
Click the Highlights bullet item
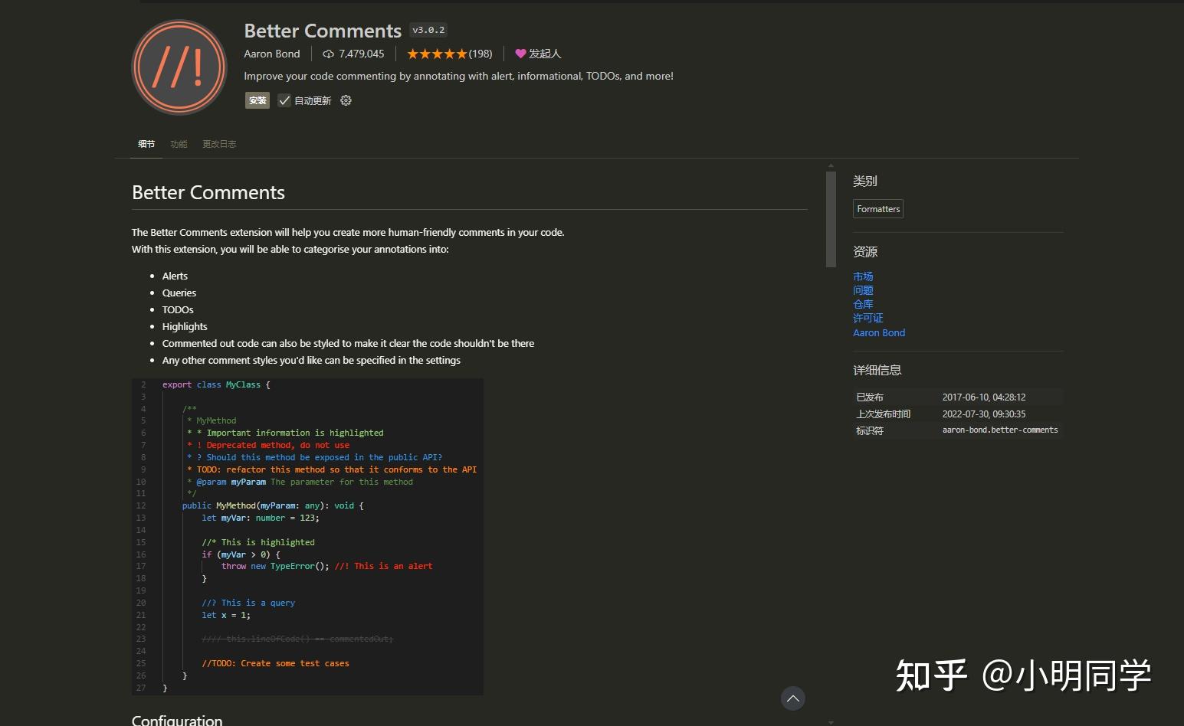[x=185, y=326]
